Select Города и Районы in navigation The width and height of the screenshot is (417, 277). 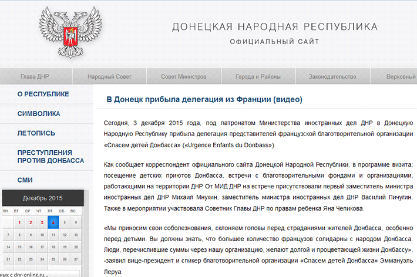(x=257, y=77)
